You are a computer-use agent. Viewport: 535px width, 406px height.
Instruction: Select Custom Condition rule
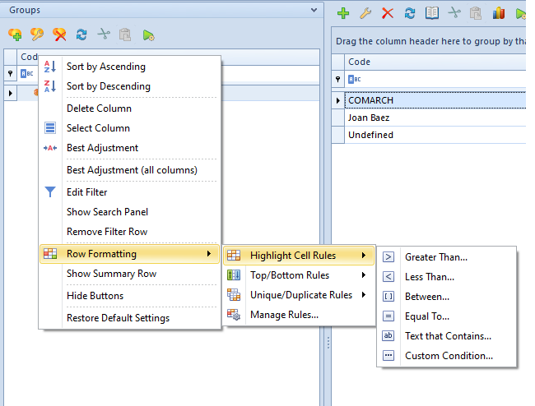[447, 356]
